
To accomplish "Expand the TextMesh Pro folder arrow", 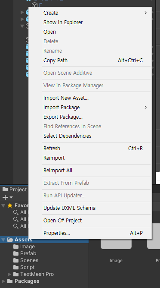I will [9, 274].
